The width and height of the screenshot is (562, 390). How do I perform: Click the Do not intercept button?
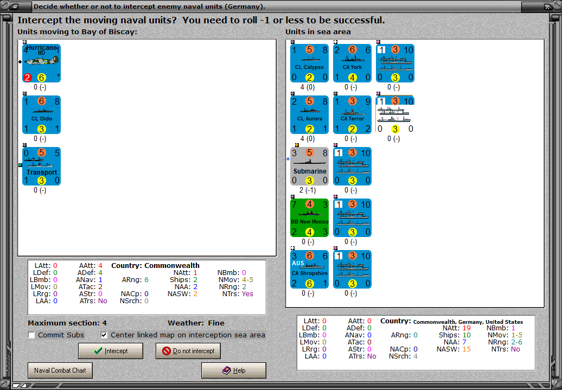tap(188, 351)
